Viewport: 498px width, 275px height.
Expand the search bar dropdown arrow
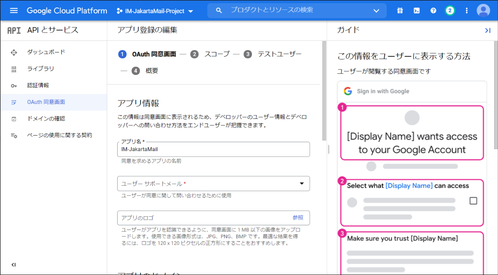click(376, 10)
